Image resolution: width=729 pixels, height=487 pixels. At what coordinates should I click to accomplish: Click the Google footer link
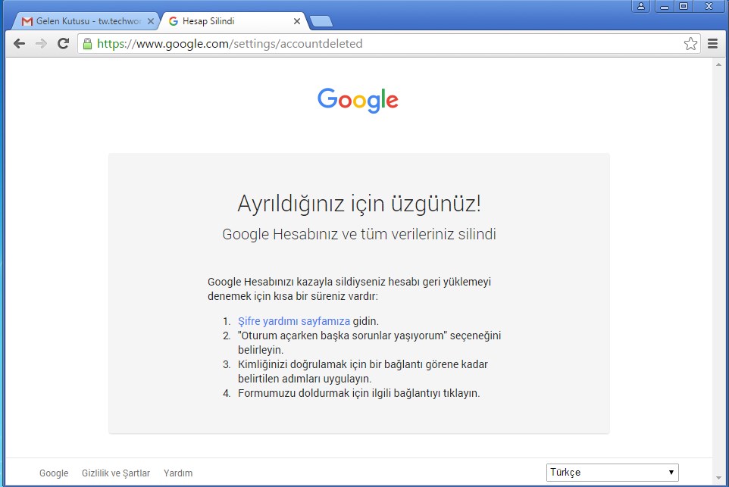click(x=54, y=473)
